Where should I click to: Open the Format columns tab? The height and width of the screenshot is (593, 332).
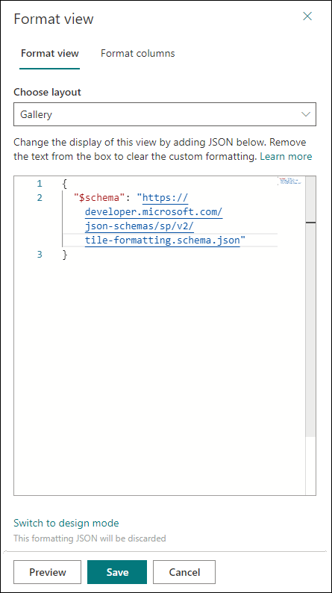(x=137, y=53)
